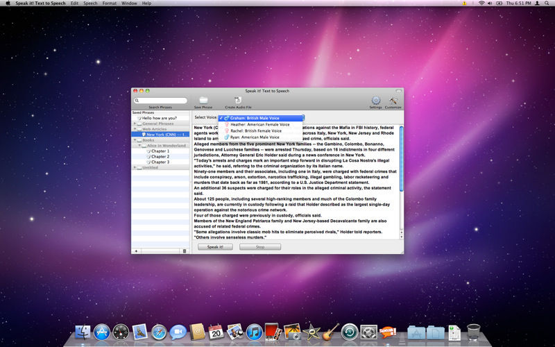555x347 pixels.
Task: Collapse the Alice in Wonderland group
Action: tap(139, 146)
